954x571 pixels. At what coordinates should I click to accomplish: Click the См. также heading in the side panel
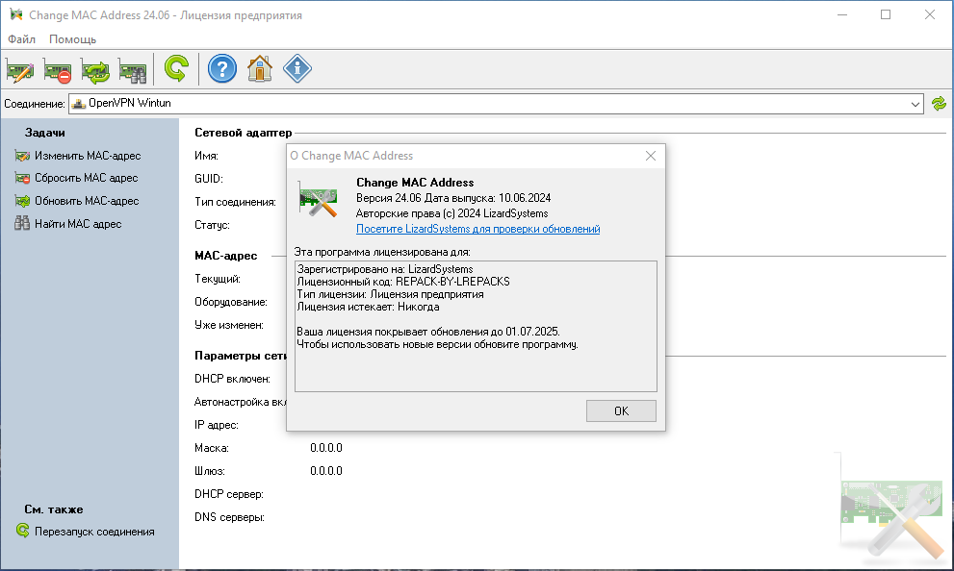(54, 509)
